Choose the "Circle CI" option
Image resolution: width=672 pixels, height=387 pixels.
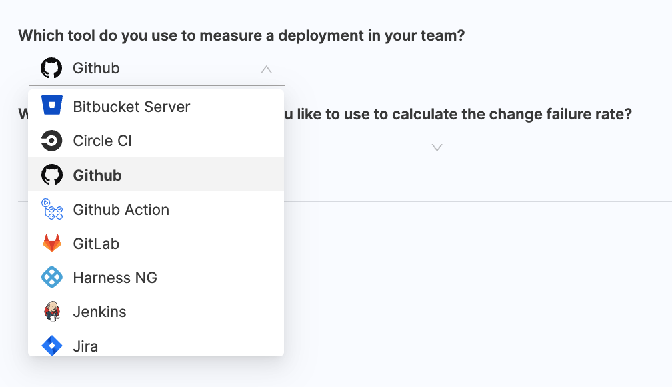coord(102,141)
